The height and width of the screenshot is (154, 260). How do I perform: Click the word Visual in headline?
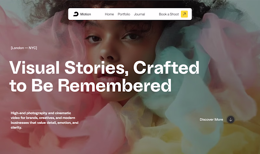(x=34, y=68)
